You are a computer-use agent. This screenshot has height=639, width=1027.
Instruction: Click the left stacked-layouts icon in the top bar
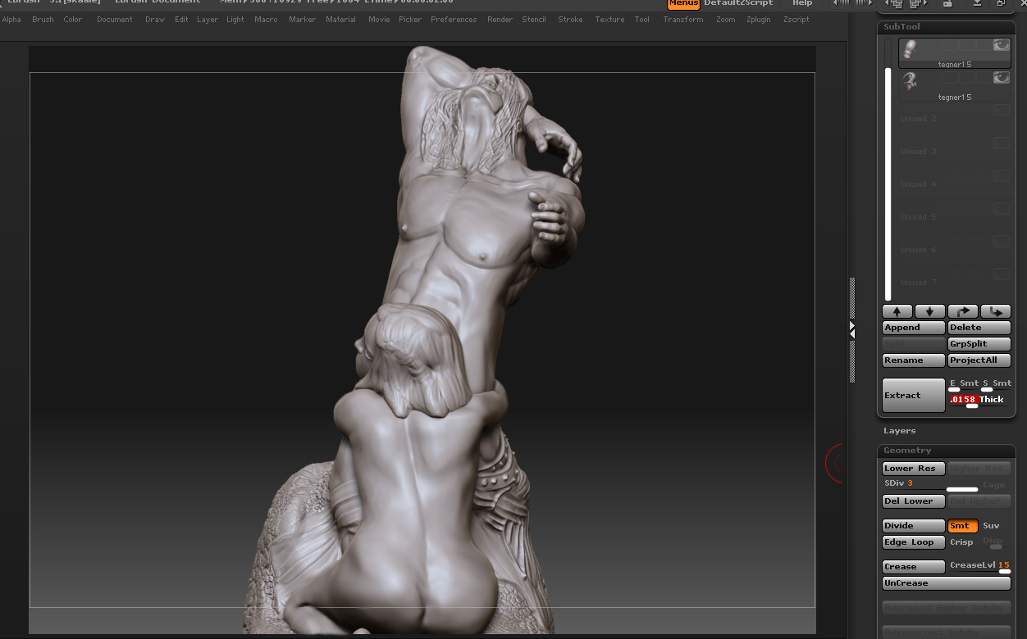pos(894,4)
